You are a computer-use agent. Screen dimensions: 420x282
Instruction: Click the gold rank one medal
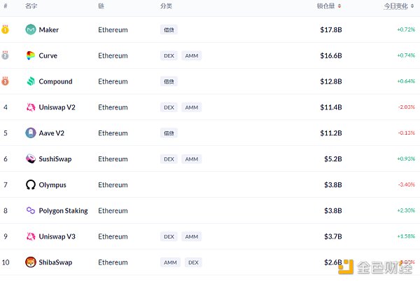point(5,29)
